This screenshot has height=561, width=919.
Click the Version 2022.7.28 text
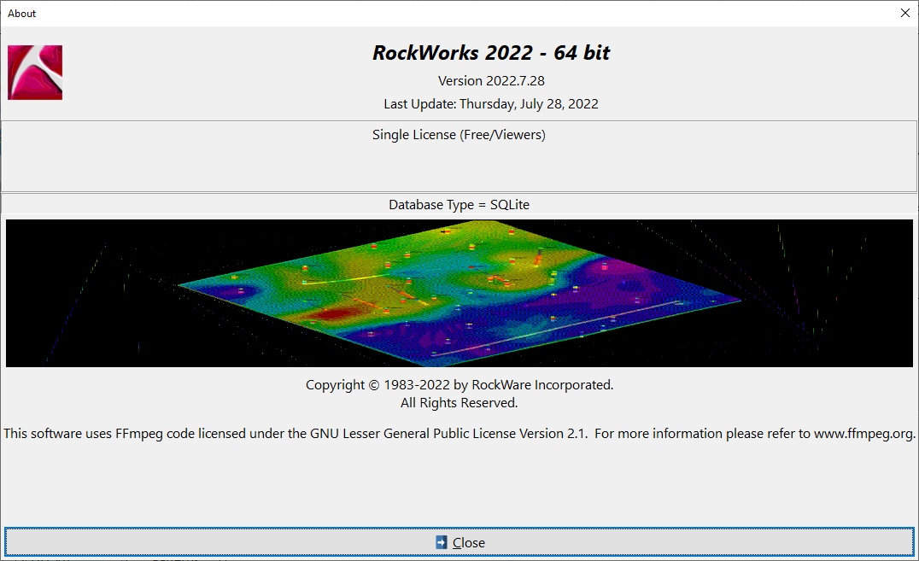click(491, 81)
